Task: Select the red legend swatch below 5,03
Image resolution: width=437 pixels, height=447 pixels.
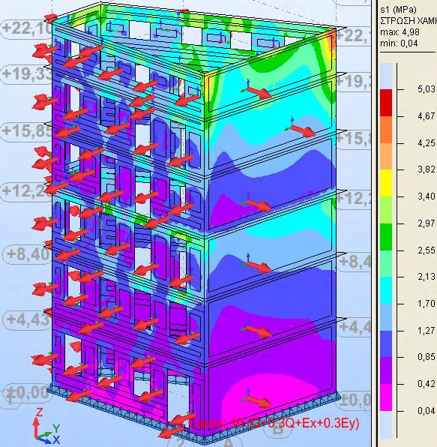Action: tap(386, 103)
